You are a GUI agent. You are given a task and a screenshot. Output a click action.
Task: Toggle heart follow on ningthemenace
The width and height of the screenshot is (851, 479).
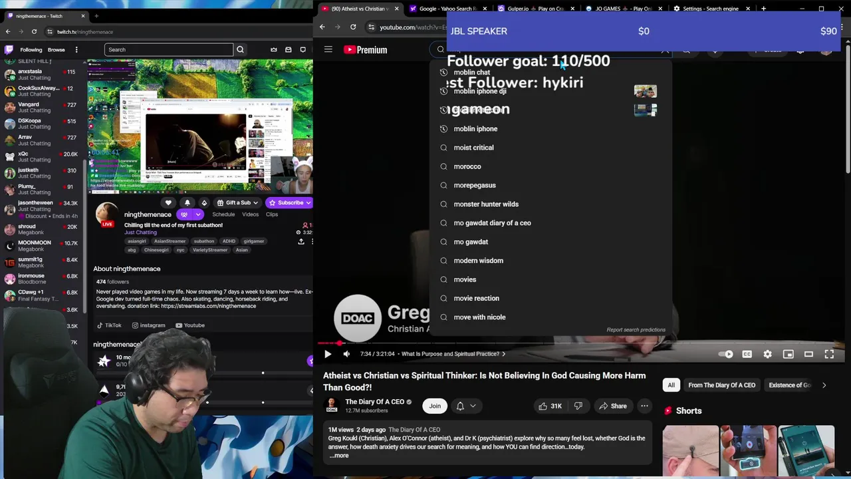point(168,202)
